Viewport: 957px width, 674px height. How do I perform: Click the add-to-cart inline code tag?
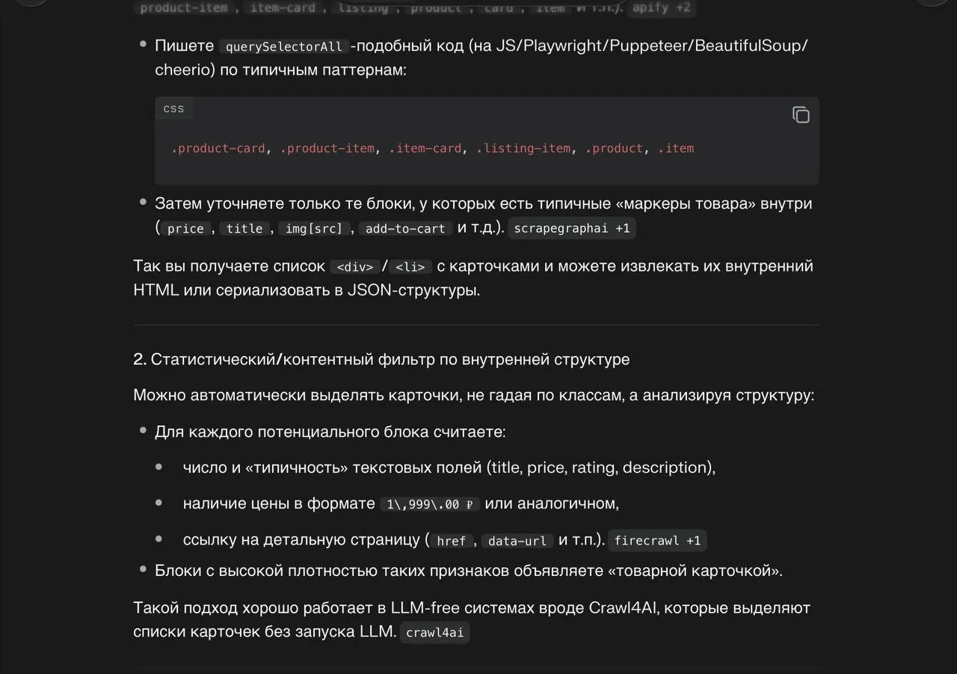click(x=404, y=229)
